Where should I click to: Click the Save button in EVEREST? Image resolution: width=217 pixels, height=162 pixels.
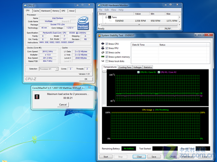pyautogui.click(x=154, y=157)
